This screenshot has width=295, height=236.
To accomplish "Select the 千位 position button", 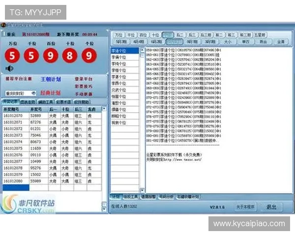I will pos(131,35).
